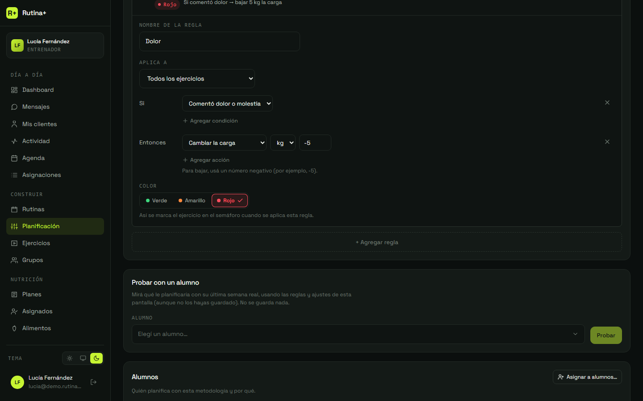
Task: Click the rule name field 'Dolor'
Action: click(219, 41)
